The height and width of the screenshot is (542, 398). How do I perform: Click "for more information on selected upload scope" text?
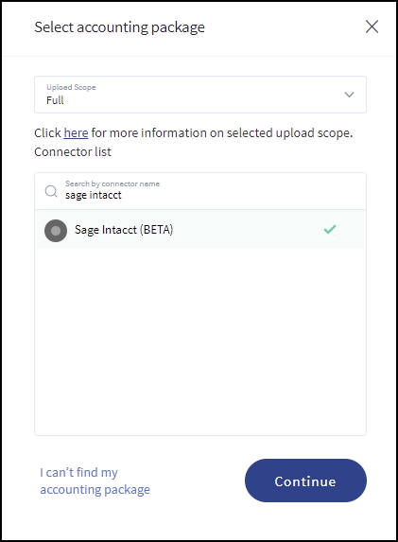221,132
